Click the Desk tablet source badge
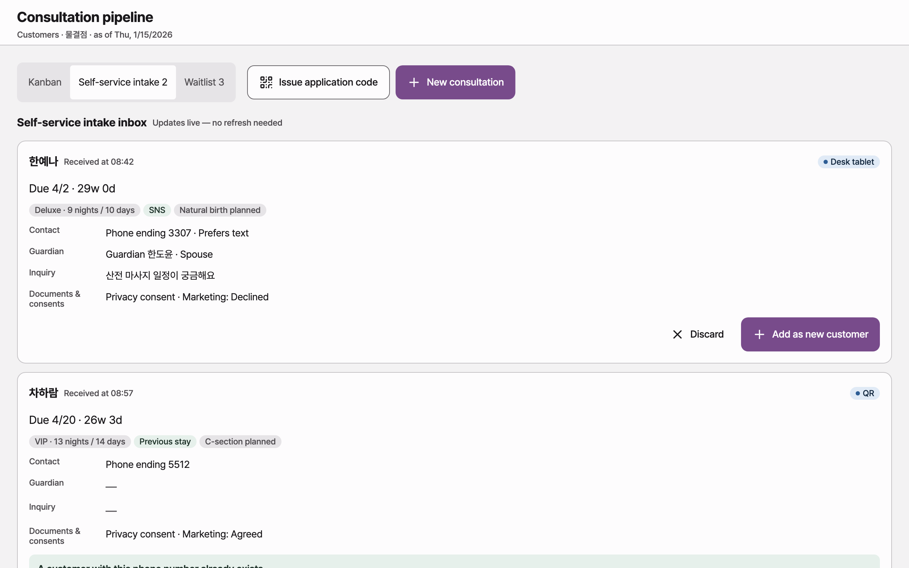Screen dimensions: 909x568 click(849, 162)
